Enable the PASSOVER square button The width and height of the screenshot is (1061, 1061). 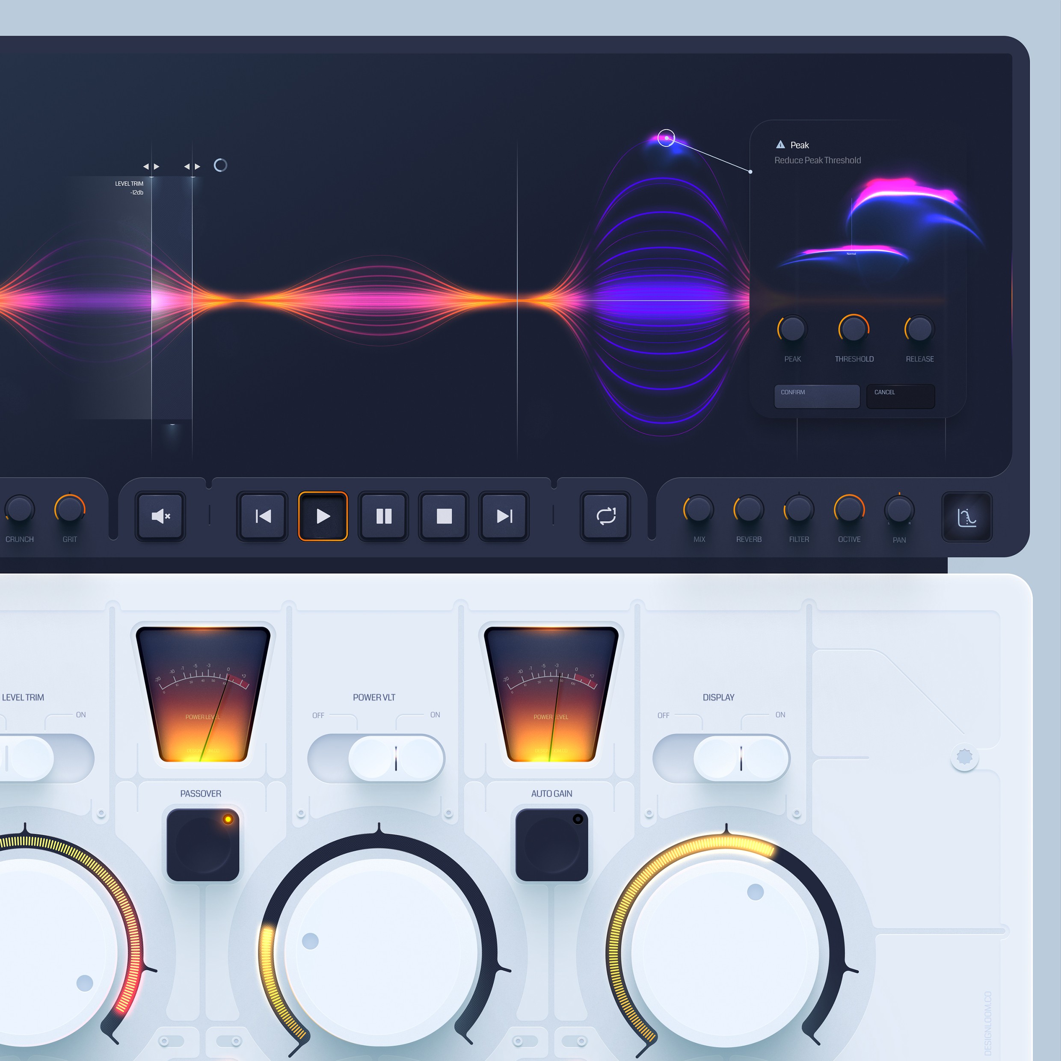coord(203,845)
